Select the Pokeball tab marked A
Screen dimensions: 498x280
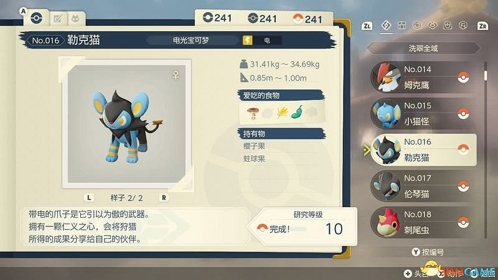pyautogui.click(x=36, y=18)
